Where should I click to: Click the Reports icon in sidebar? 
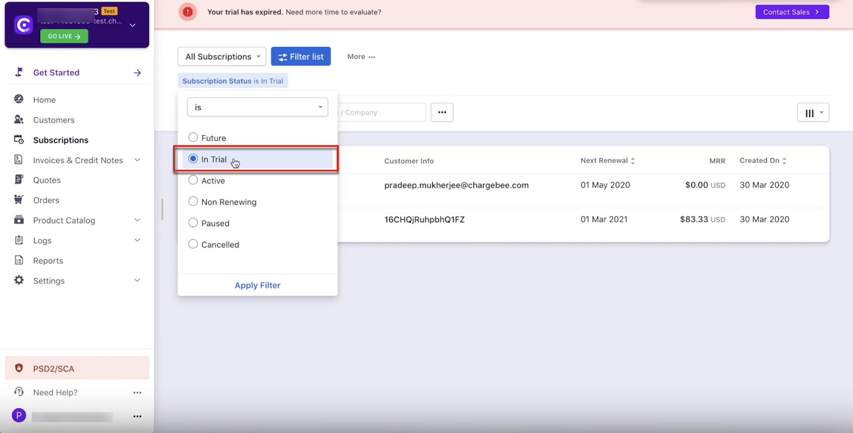point(19,260)
